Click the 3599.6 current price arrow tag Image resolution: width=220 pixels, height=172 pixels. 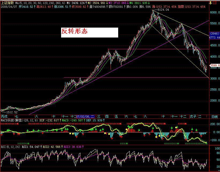coord(215,65)
